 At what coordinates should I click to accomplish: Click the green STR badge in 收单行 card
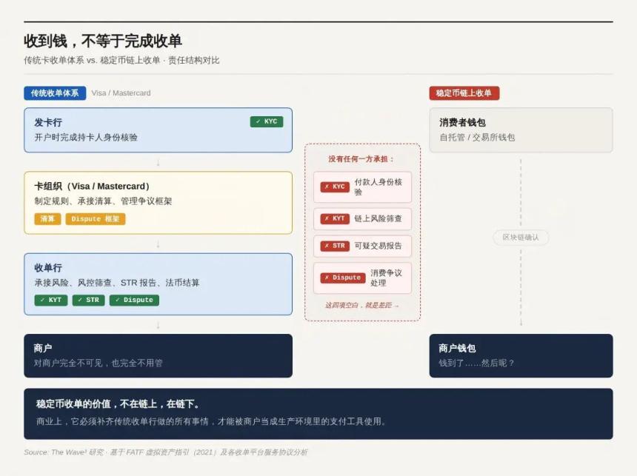pos(90,300)
